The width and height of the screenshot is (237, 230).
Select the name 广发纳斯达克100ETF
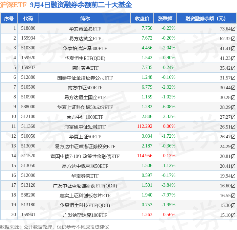(x=85, y=215)
